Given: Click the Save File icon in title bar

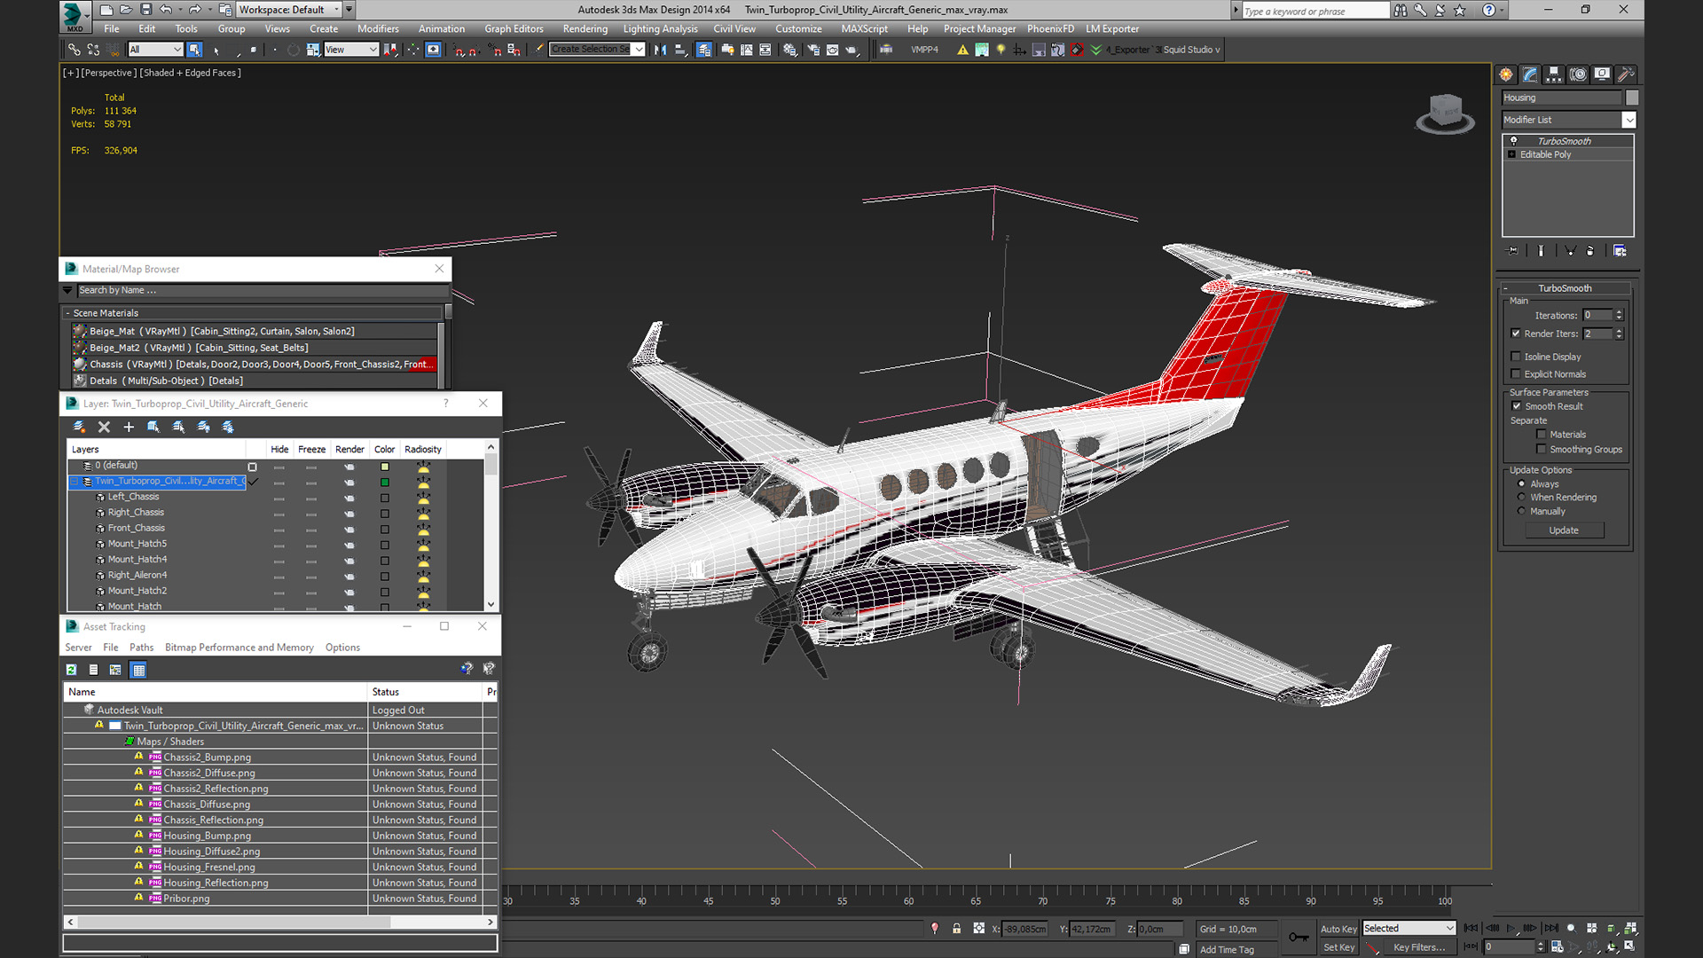Looking at the screenshot, I should (145, 10).
